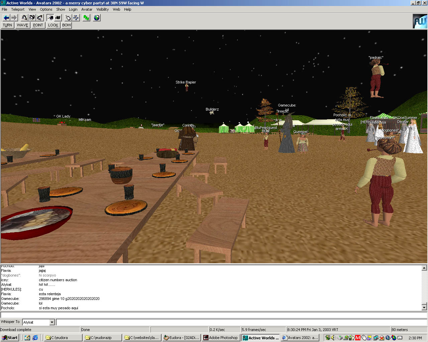
Task: Click the blue back arrow teleport icon
Action: (x=6, y=18)
